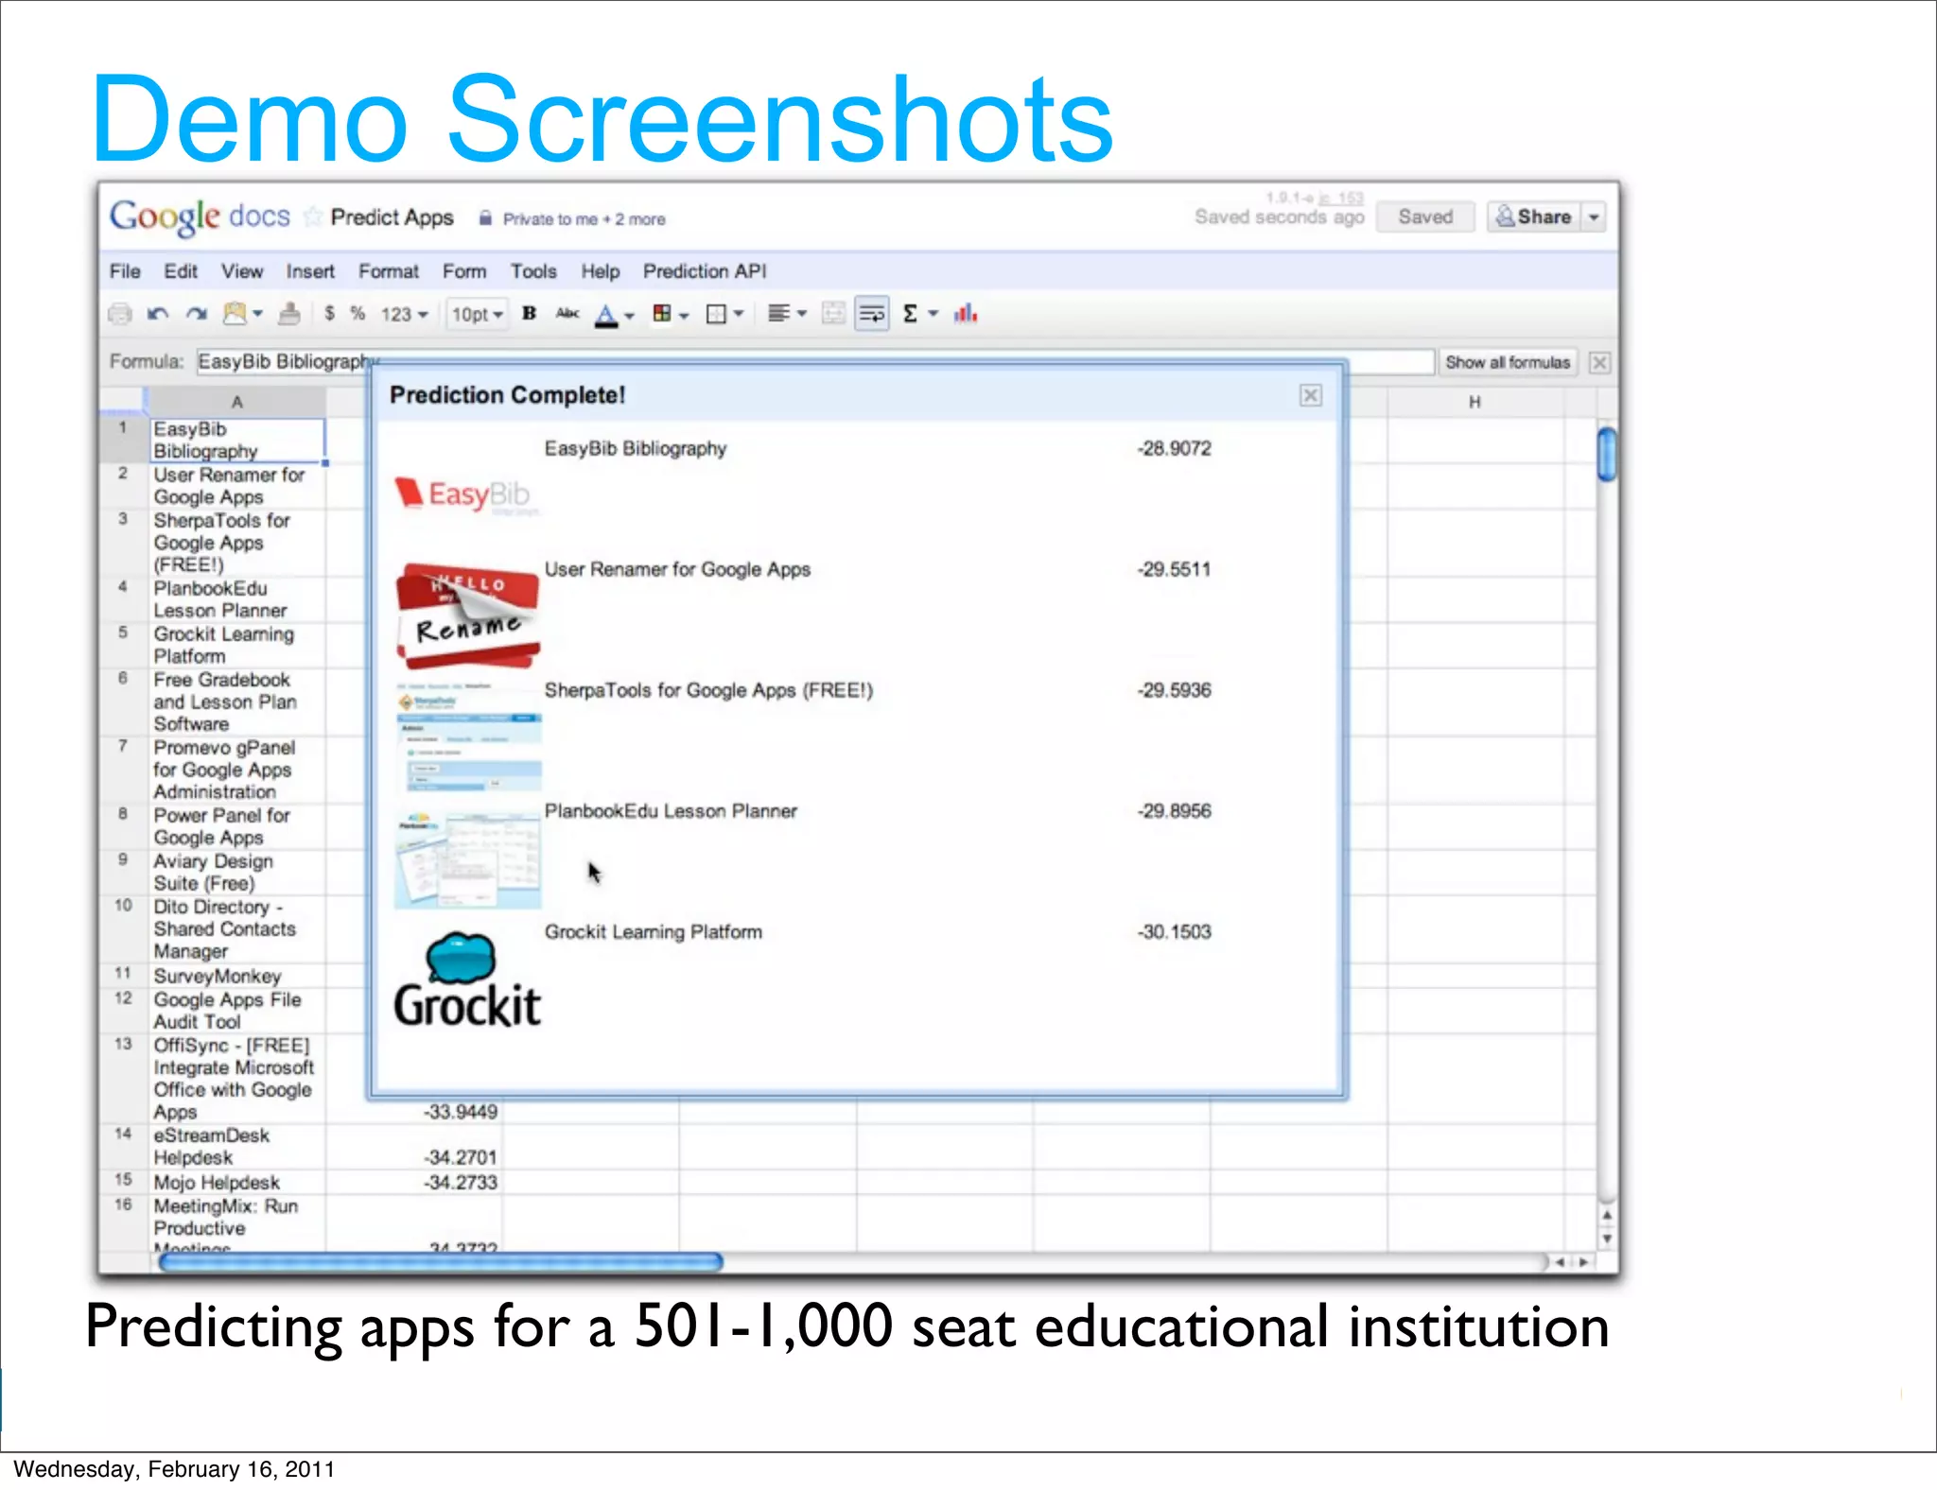
Task: Select column A header
Action: 237,402
